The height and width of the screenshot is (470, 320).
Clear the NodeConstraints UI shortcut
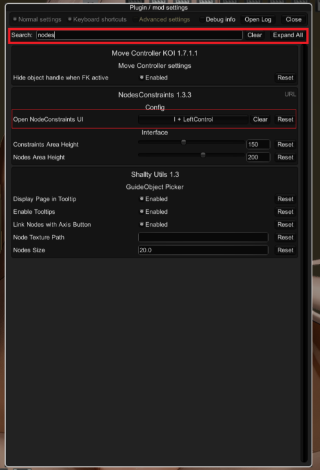pos(260,119)
